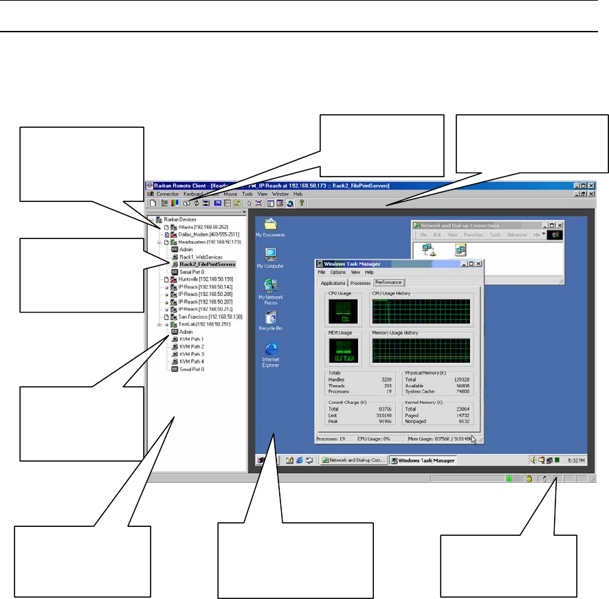Screen dimensions: 609x599
Task: Open the color bars video settings icon
Action: coord(175,203)
